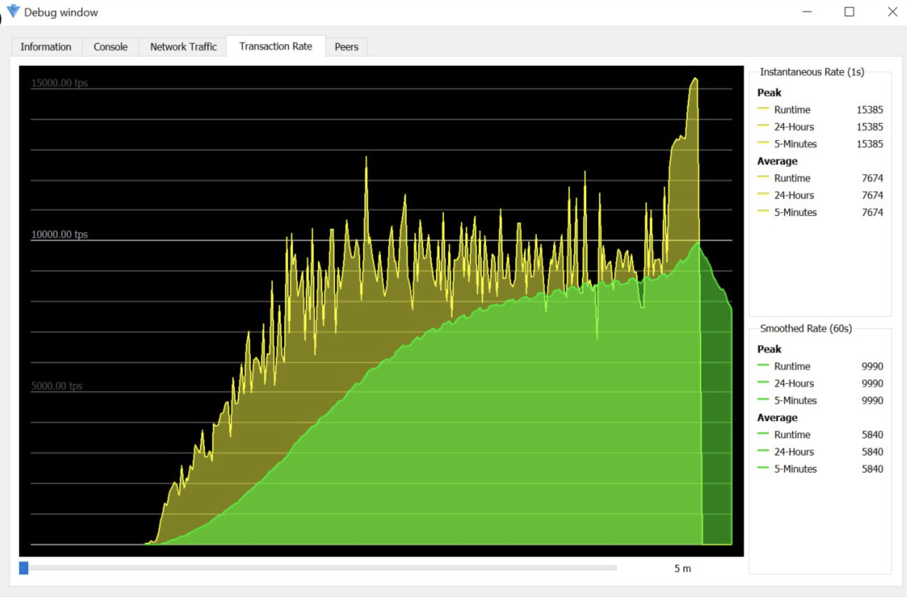The height and width of the screenshot is (597, 907).
Task: Click the Smoothed Rate (60s) group title
Action: (806, 328)
